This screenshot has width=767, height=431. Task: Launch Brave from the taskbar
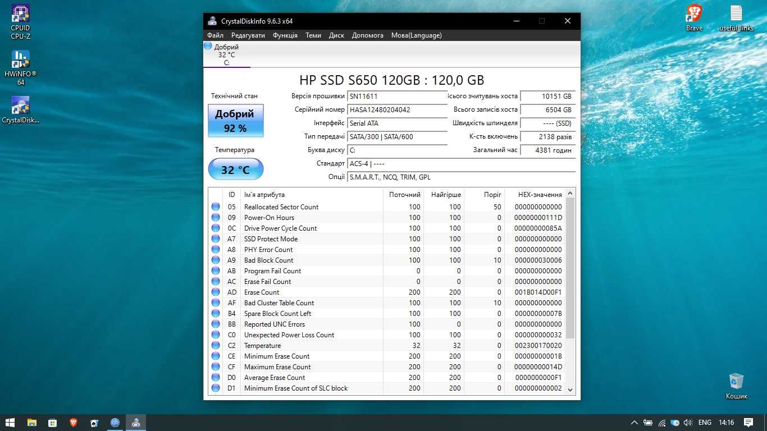click(73, 423)
